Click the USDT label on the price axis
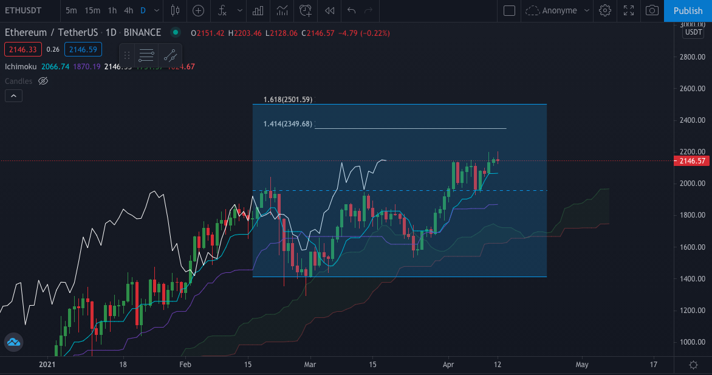 693,32
